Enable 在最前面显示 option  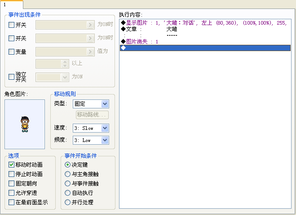(11, 202)
